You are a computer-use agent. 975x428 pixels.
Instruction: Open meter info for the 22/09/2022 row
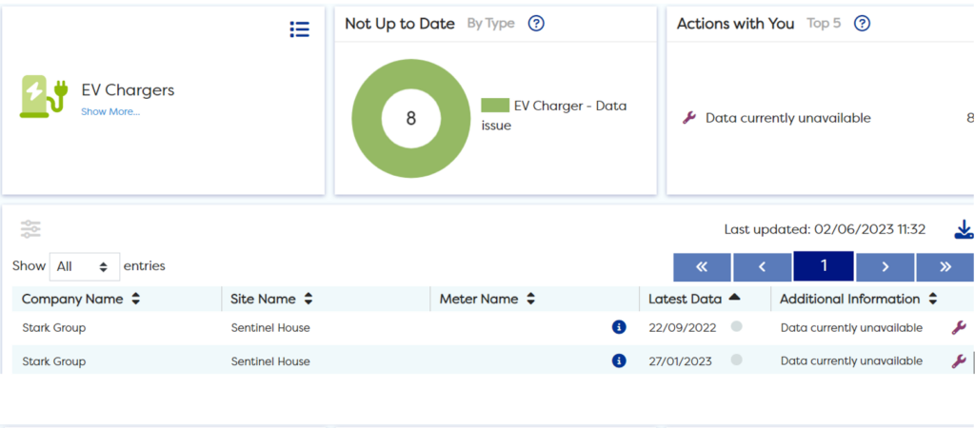[x=618, y=327]
